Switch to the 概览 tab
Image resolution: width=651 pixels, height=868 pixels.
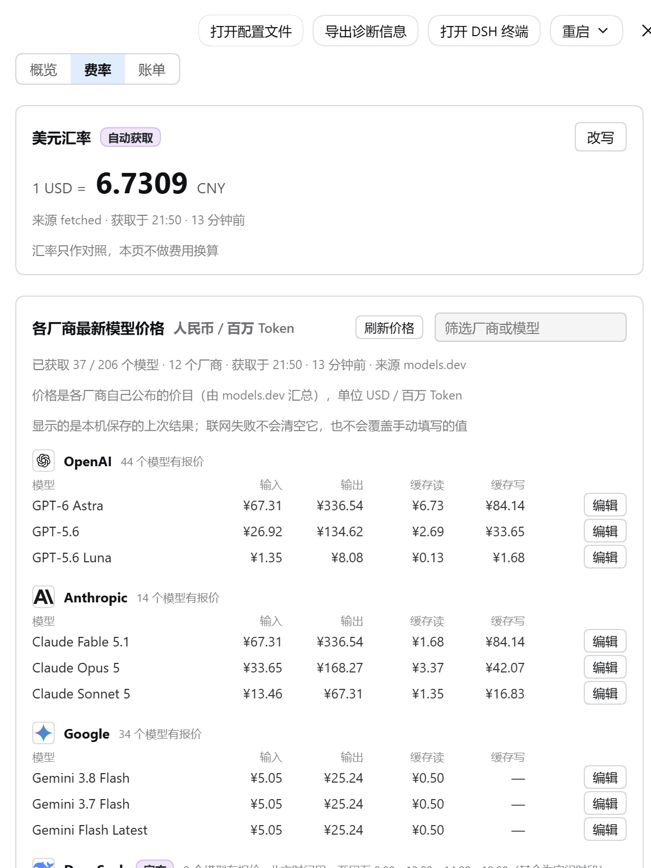[44, 70]
